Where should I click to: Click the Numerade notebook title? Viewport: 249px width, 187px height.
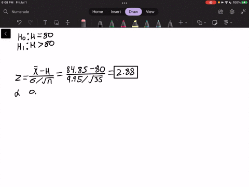pyautogui.click(x=20, y=12)
